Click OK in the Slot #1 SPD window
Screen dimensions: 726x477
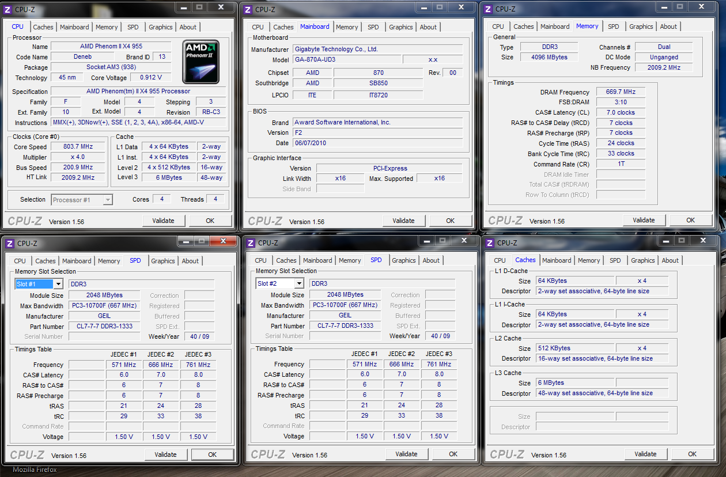pos(213,455)
